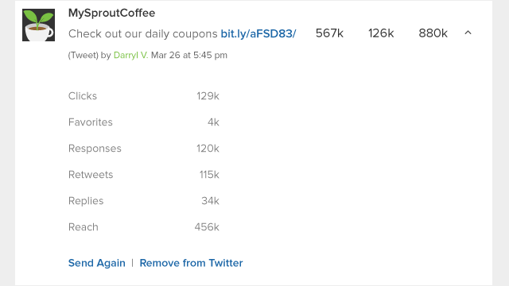Viewport: 509px width, 286px height.
Task: Click the 126k header stat
Action: (381, 33)
